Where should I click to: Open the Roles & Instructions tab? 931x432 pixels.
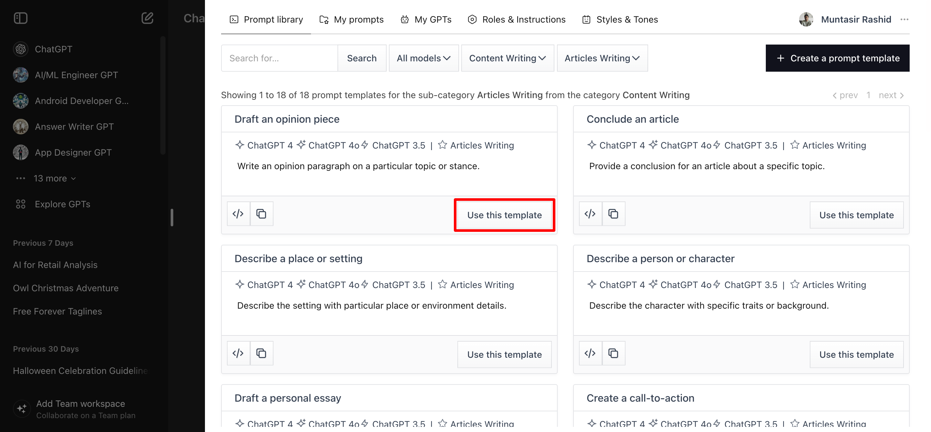coord(517,19)
